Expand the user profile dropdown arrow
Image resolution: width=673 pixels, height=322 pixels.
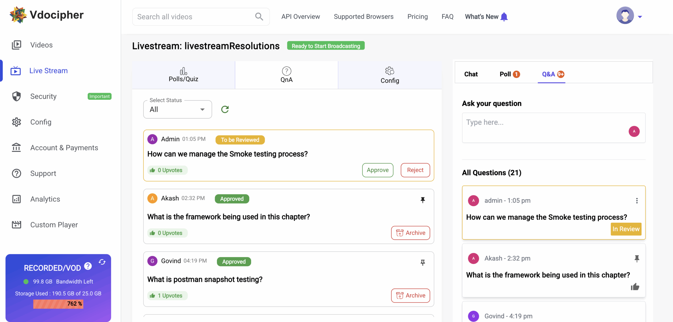coord(640,17)
